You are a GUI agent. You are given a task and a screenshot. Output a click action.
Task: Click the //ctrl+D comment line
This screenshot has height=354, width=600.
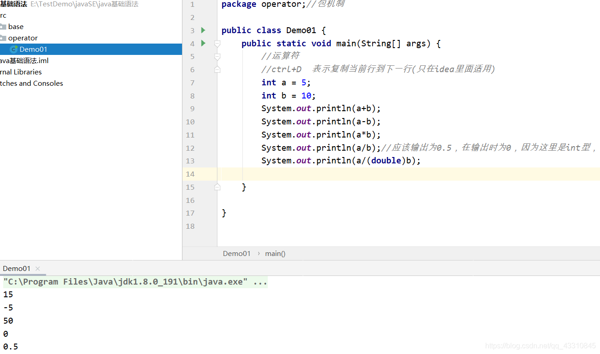(x=378, y=69)
